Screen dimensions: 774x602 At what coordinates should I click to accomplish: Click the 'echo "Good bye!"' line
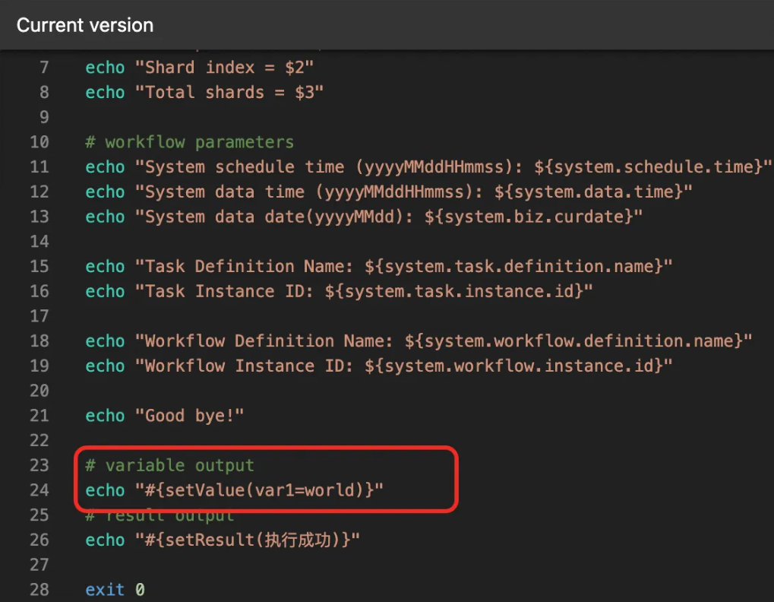pyautogui.click(x=164, y=415)
